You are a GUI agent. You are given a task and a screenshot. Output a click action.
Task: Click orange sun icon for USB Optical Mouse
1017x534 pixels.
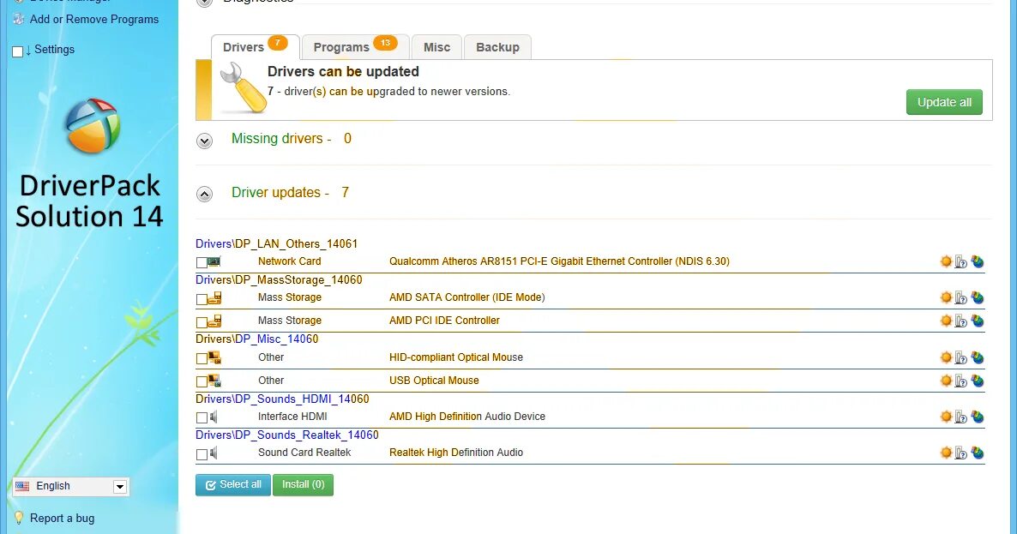[946, 381]
